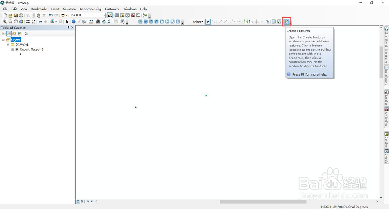Activate the Identify tool

74,22
